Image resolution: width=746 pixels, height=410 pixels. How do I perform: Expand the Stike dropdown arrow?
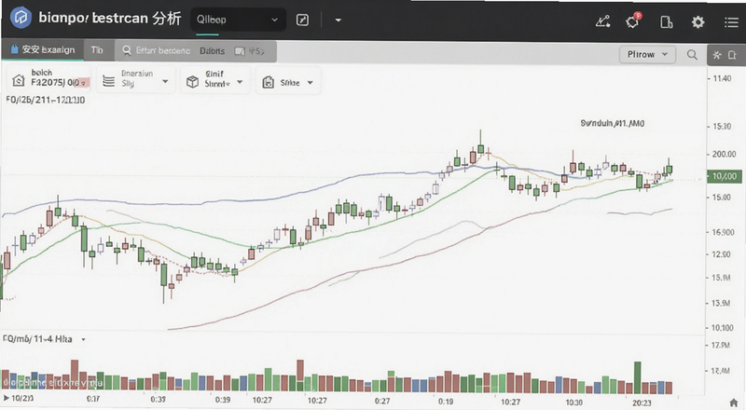coord(311,82)
